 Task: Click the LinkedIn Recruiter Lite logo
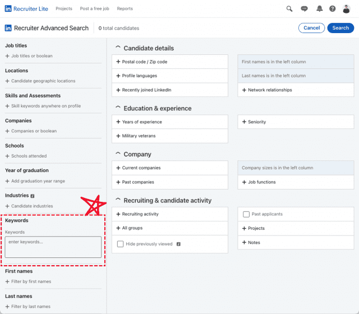26,9
